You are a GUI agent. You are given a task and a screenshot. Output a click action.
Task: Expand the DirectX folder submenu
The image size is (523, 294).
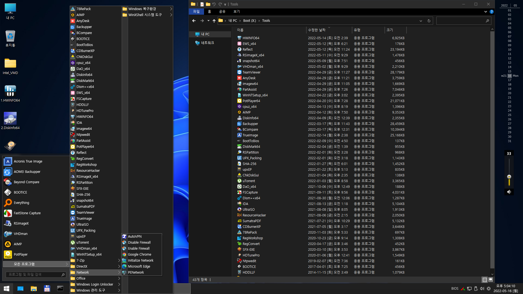[x=95, y=267]
